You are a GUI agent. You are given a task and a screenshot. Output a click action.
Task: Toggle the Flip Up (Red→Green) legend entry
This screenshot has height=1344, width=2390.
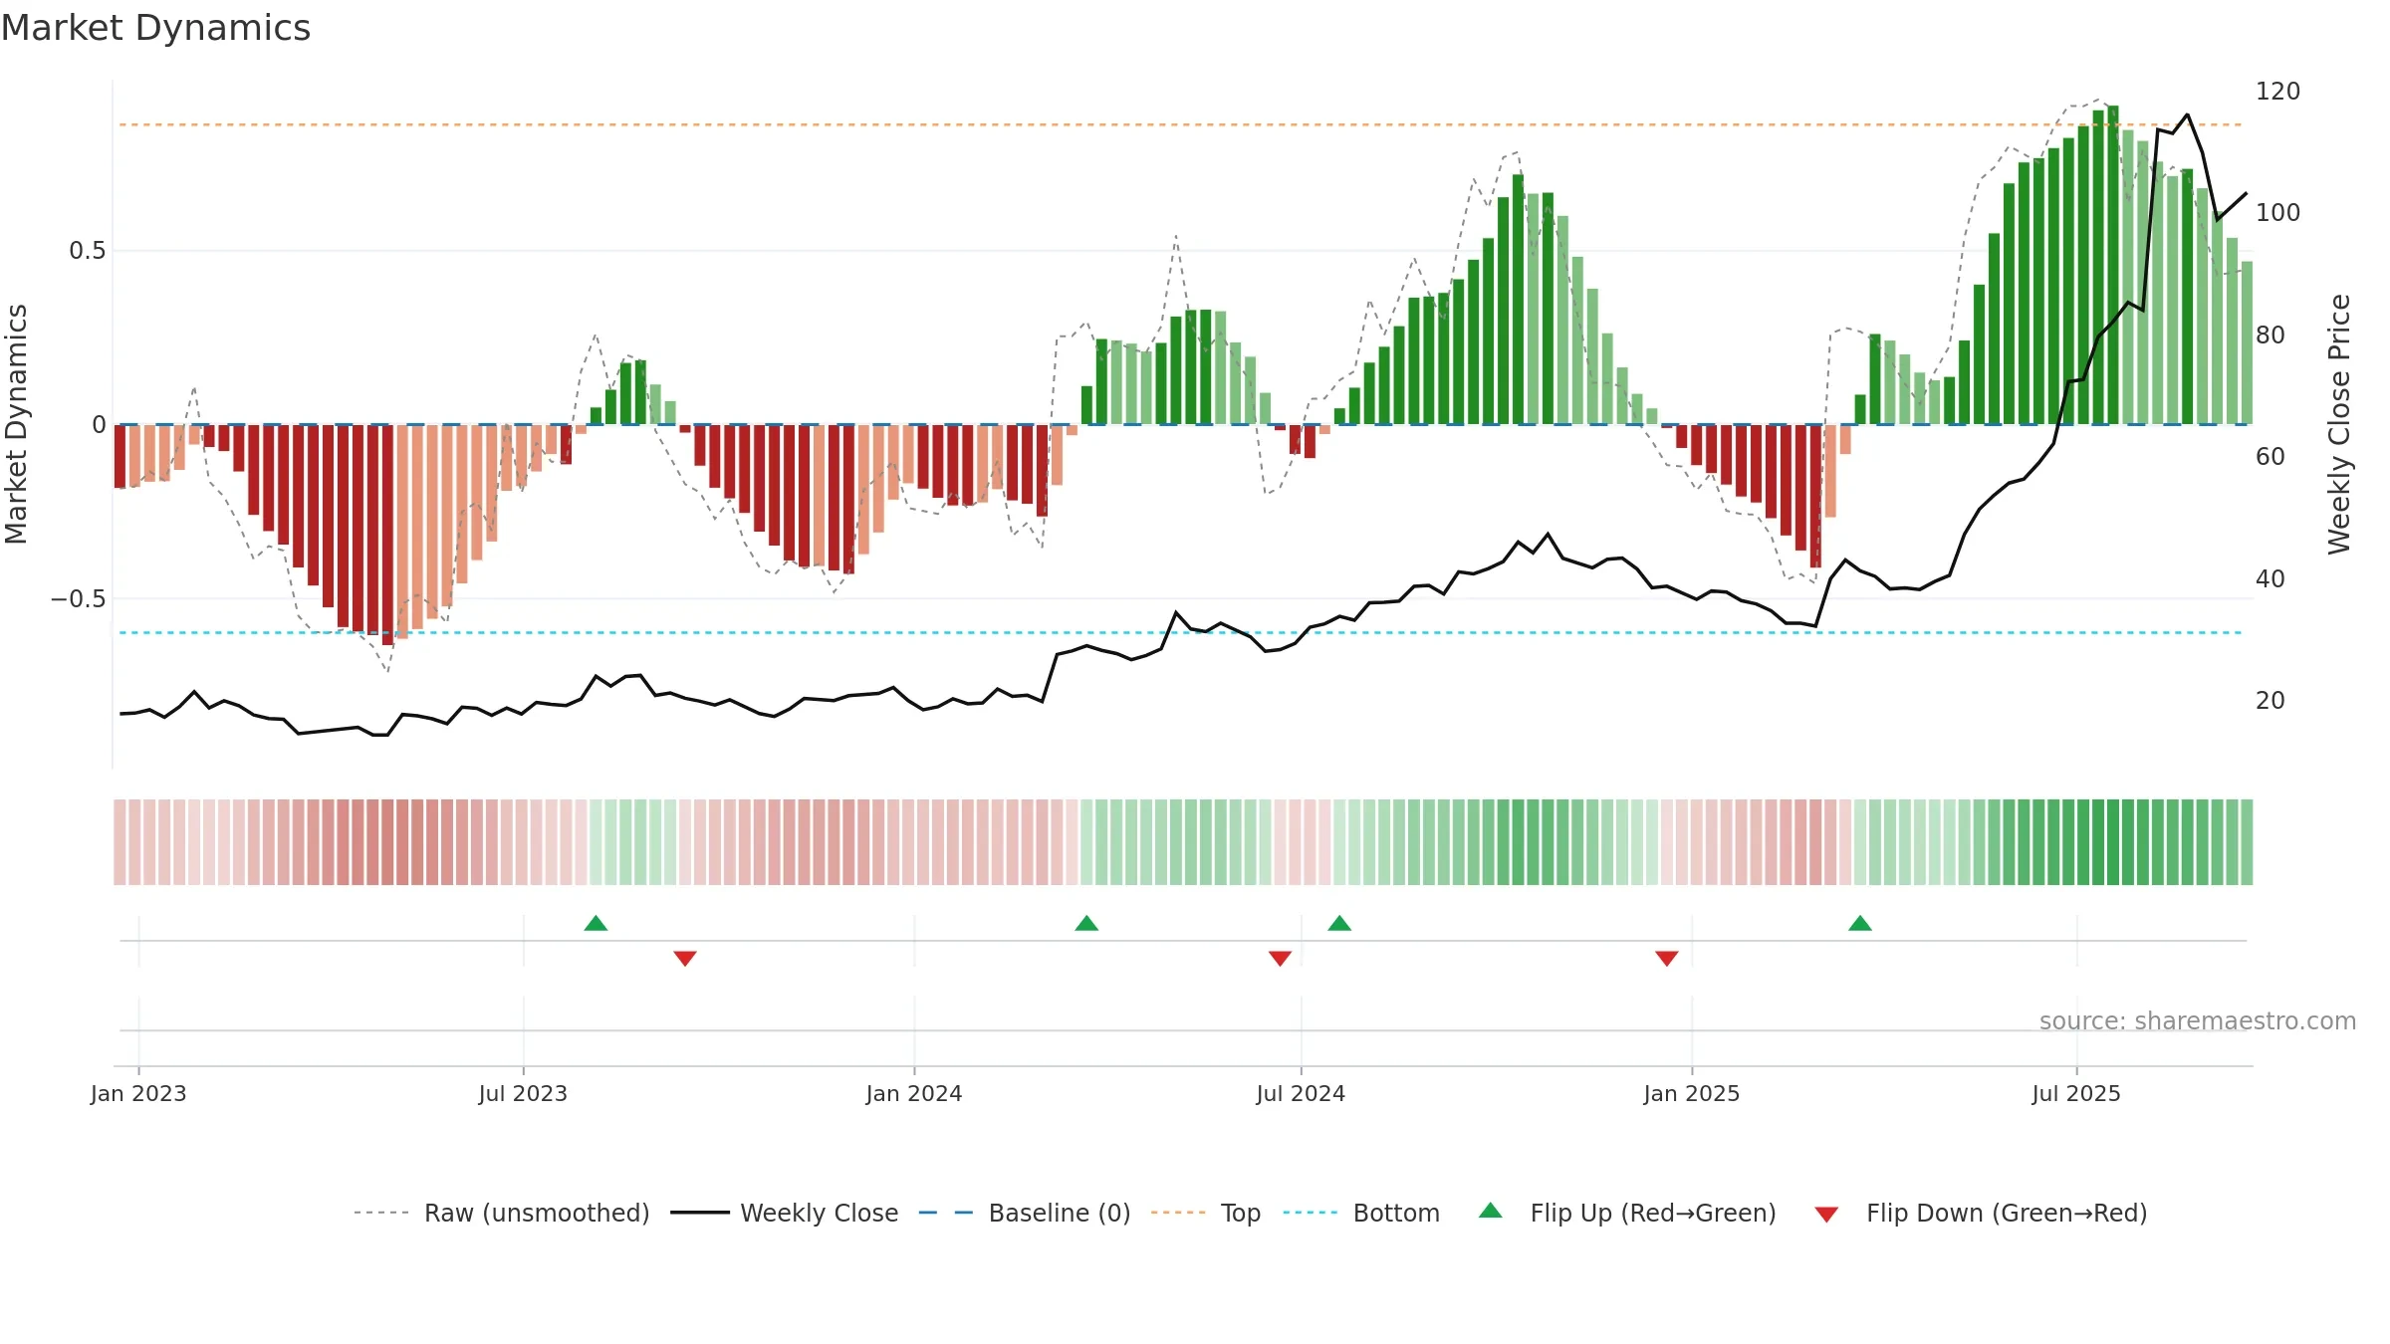(1627, 1213)
